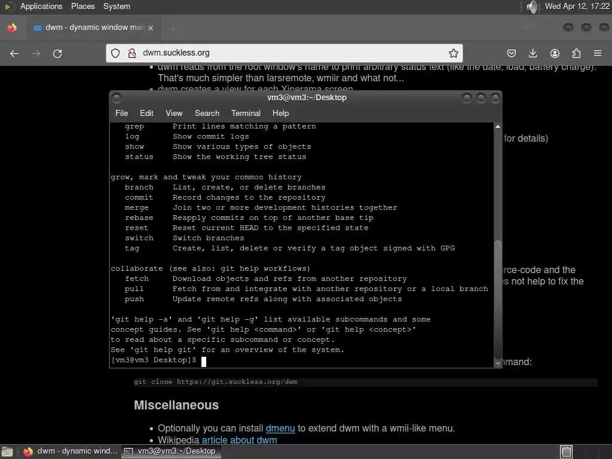612x459 pixels.
Task: Click the terminal vertical scrollbar thumb
Action: coord(498,299)
